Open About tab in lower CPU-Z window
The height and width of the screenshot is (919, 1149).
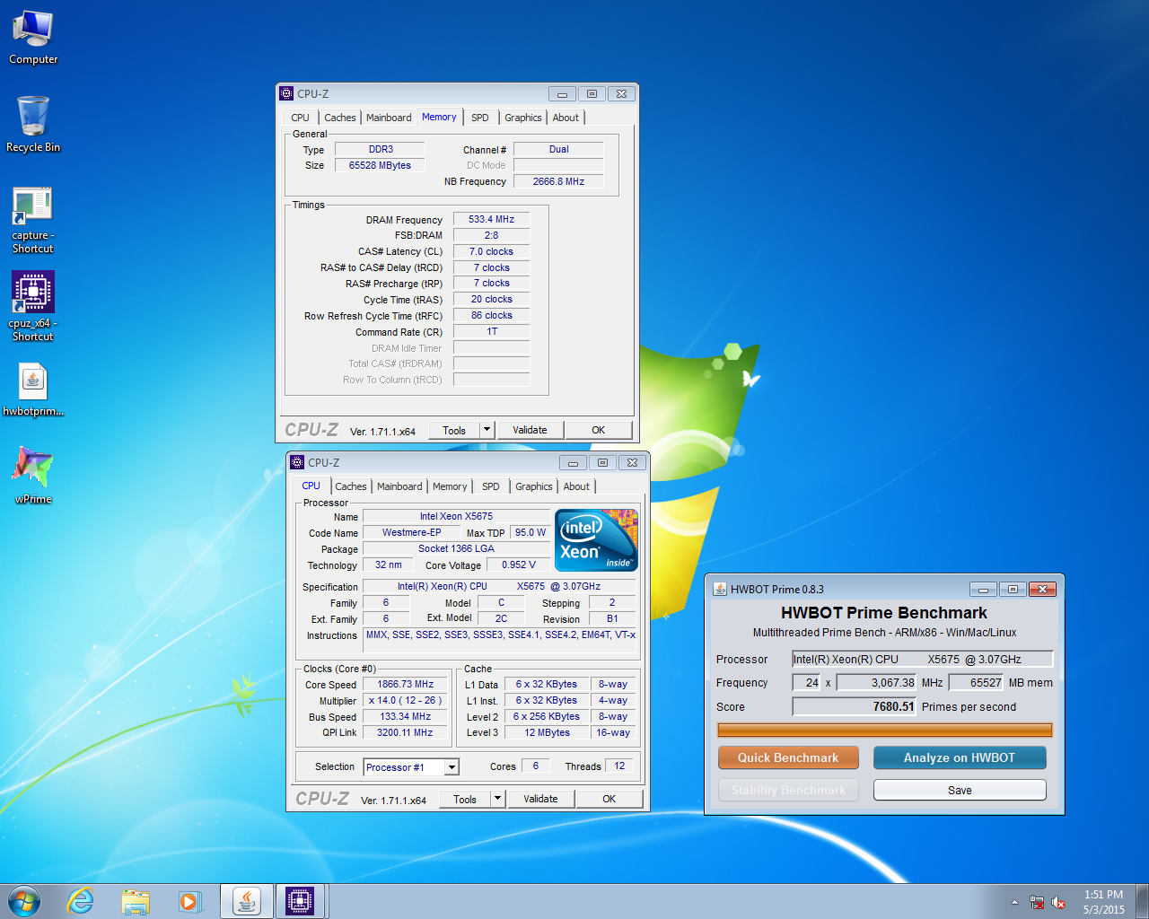576,486
